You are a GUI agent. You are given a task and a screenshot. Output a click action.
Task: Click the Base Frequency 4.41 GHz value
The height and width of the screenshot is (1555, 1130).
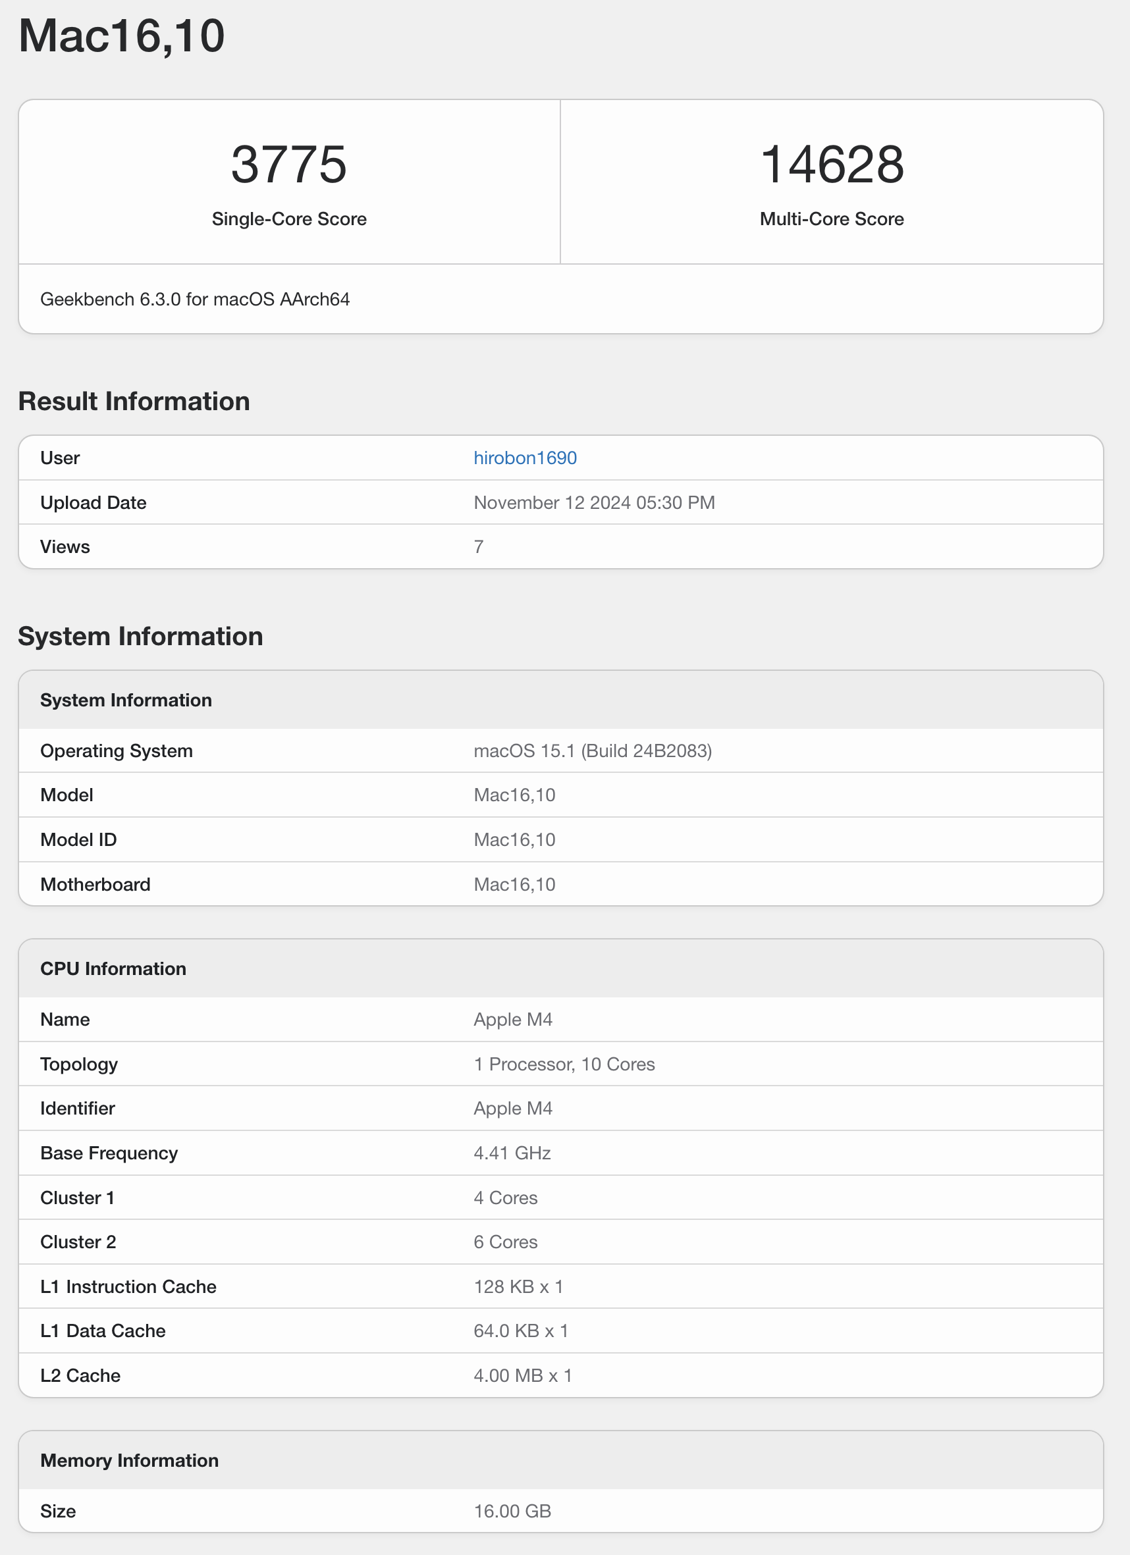(x=512, y=1153)
